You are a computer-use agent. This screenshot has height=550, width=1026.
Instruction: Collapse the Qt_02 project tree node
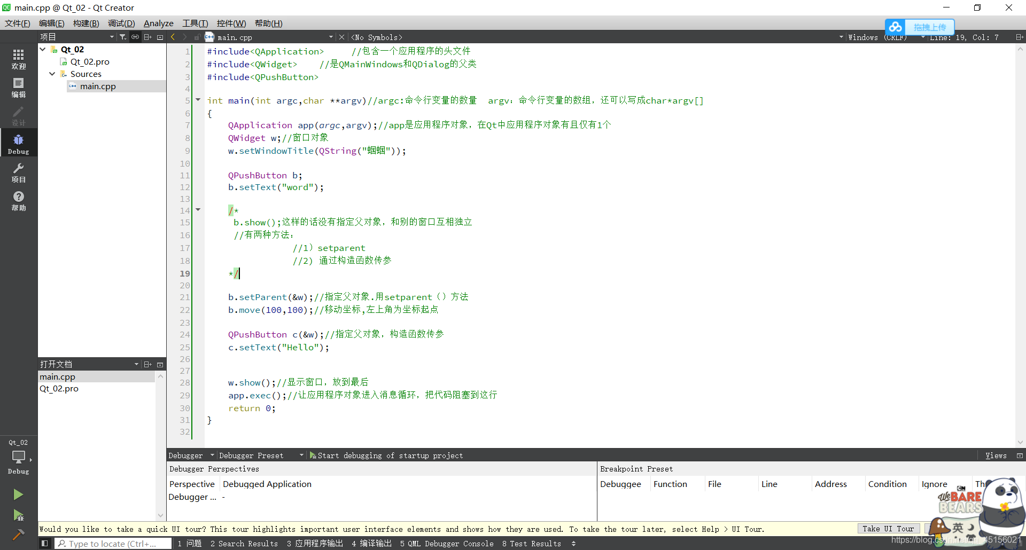43,49
